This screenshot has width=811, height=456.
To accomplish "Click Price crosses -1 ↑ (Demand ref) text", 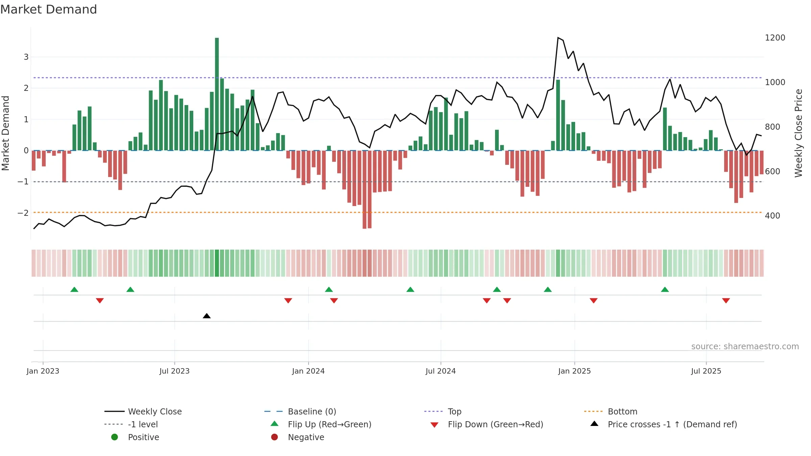I will (672, 424).
